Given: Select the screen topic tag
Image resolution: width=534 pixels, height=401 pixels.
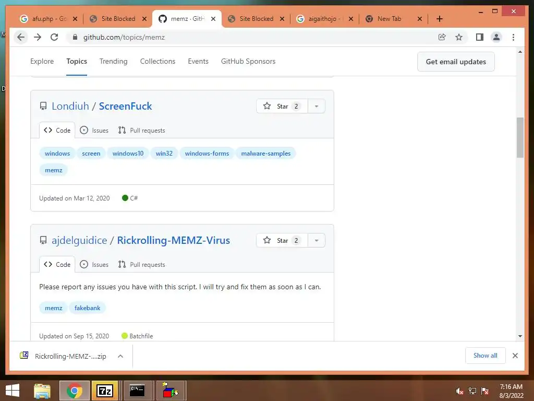Looking at the screenshot, I should [91, 154].
